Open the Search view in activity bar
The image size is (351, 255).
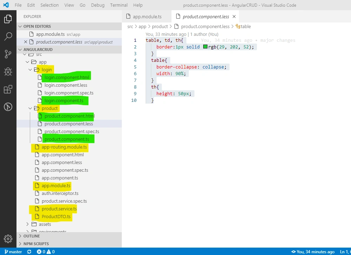point(8,36)
